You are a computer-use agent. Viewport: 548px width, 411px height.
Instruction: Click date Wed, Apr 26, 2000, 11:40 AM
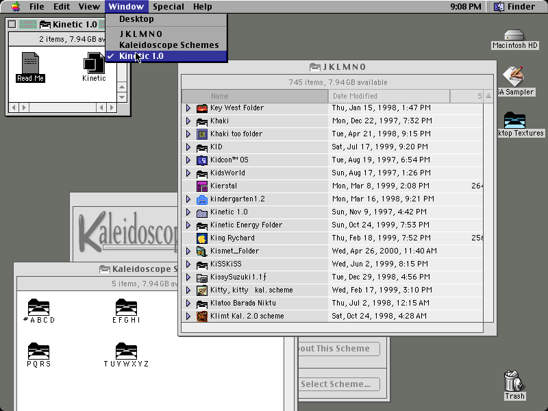click(384, 251)
